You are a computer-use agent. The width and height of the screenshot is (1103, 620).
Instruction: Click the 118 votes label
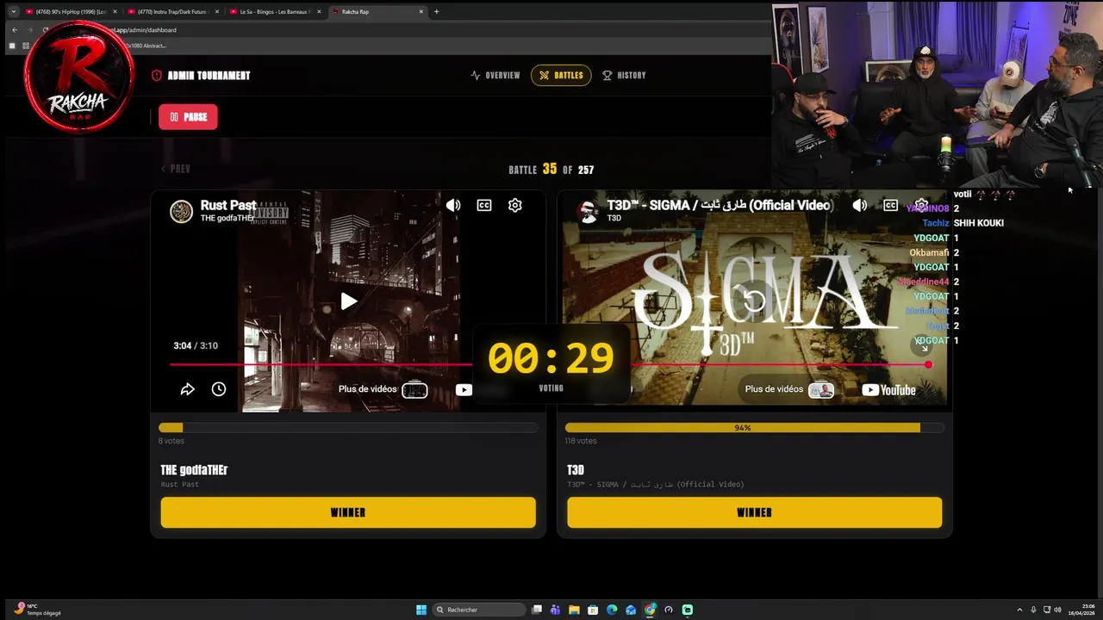pyautogui.click(x=581, y=441)
